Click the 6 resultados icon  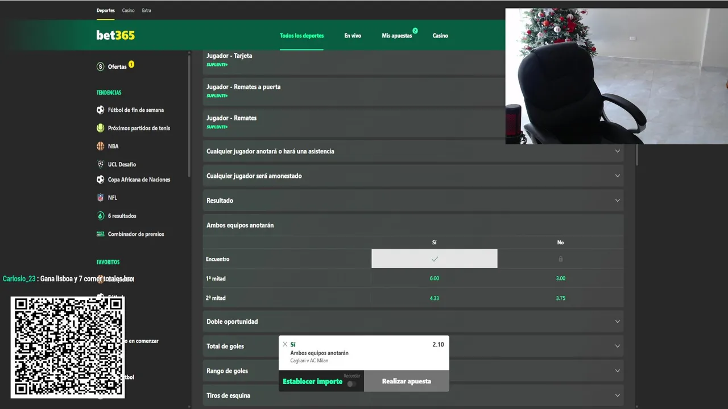pyautogui.click(x=101, y=216)
